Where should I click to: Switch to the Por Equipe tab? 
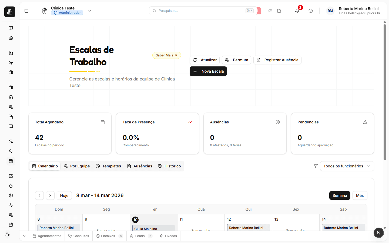pos(77,166)
